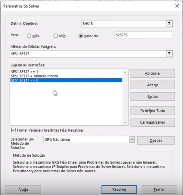Select constraint $F$1:$F$17 >= 0
Screen dimensions: 183x195
coord(66,80)
